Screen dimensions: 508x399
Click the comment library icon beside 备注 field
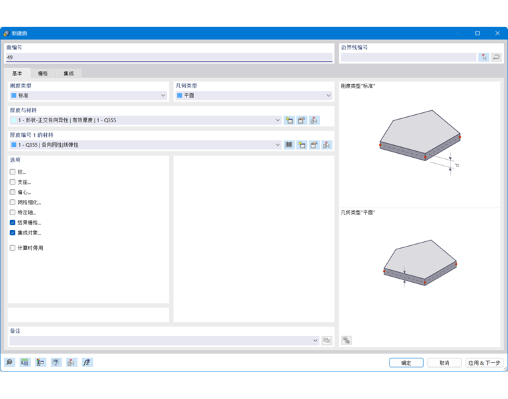coord(327,340)
